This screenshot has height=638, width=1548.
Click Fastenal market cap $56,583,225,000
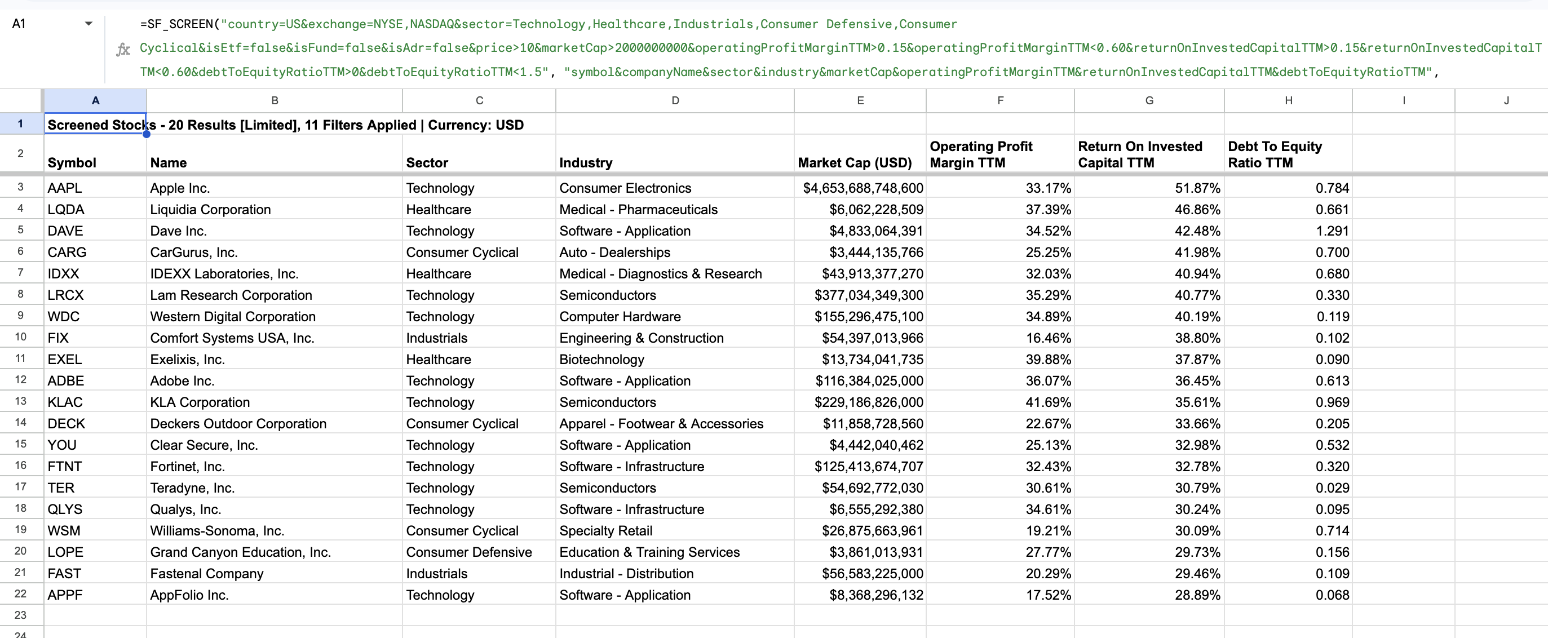[860, 574]
